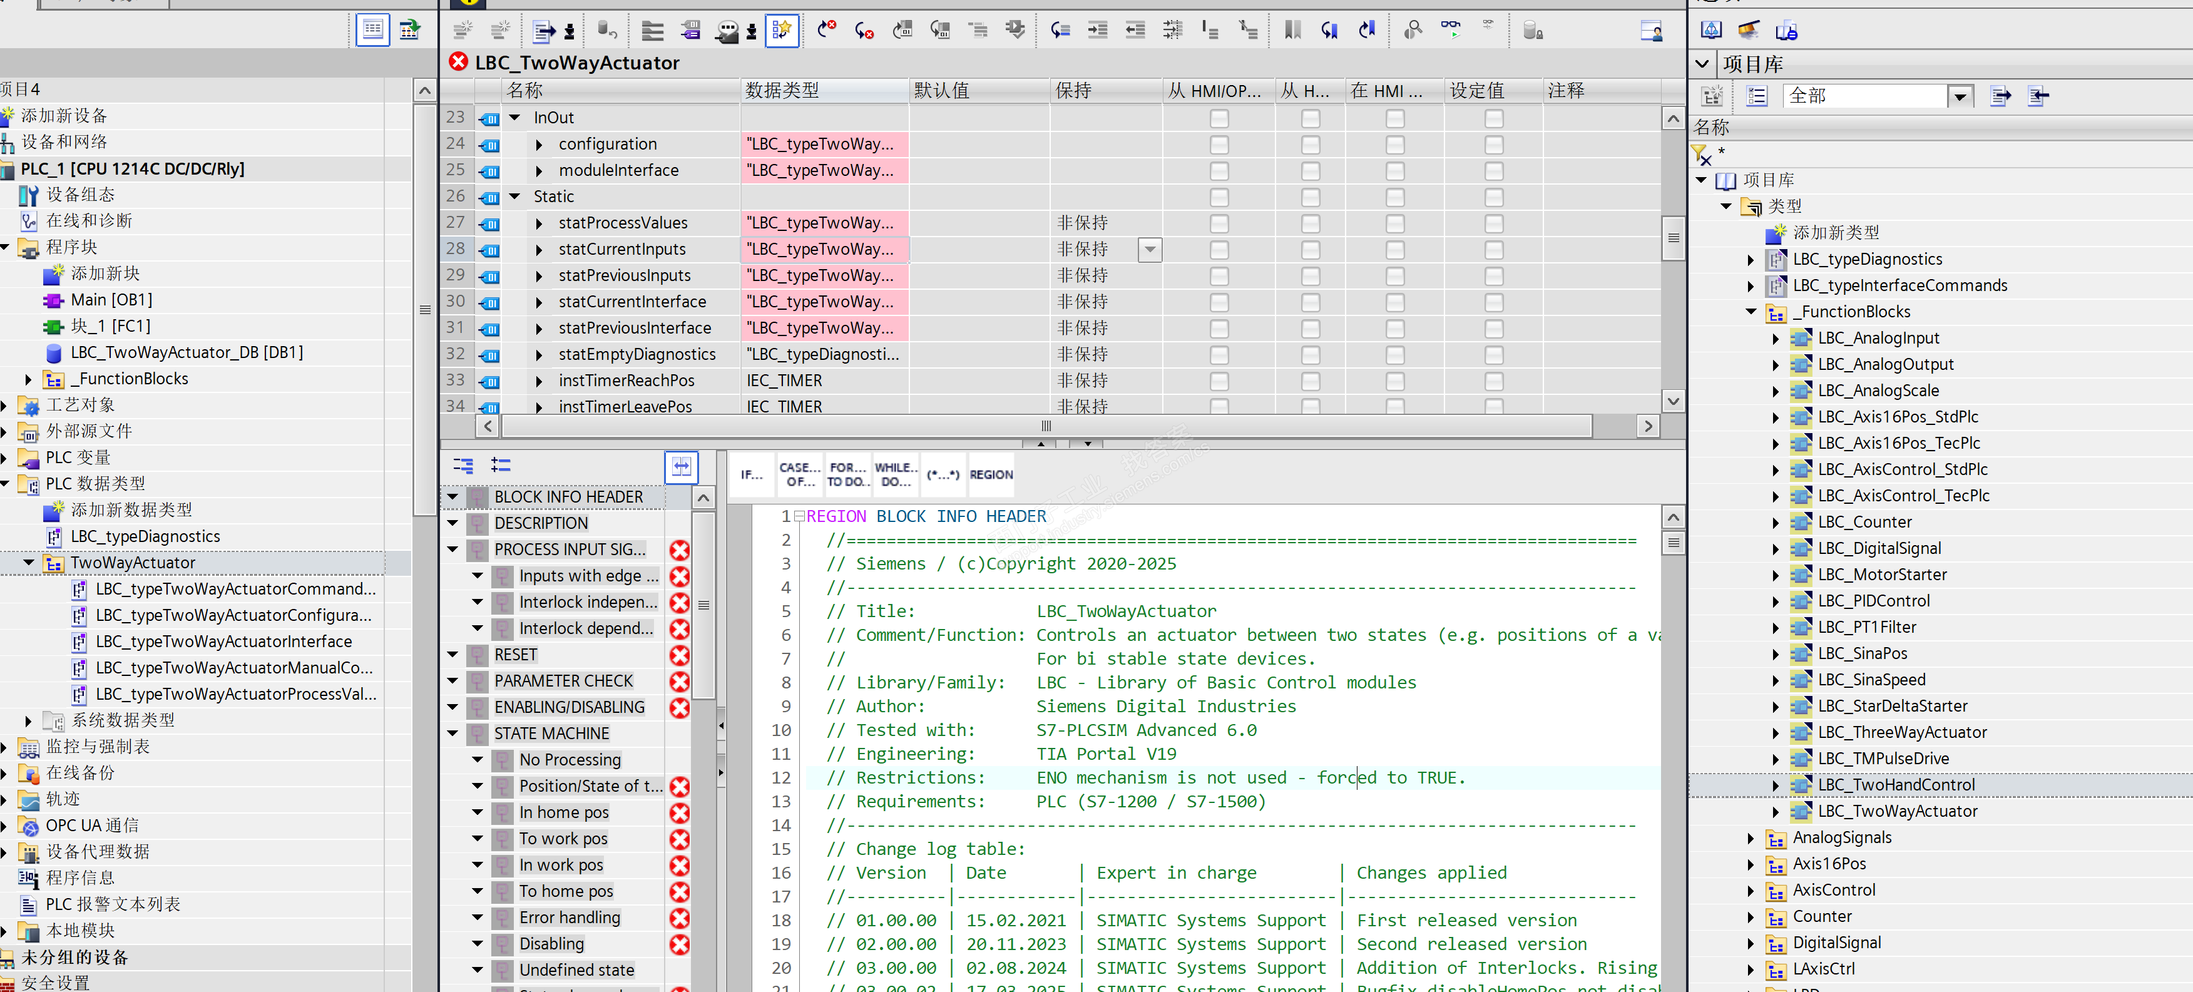Toggle setpoint checkbox for configuration row
This screenshot has height=992, width=2193.
1493,144
